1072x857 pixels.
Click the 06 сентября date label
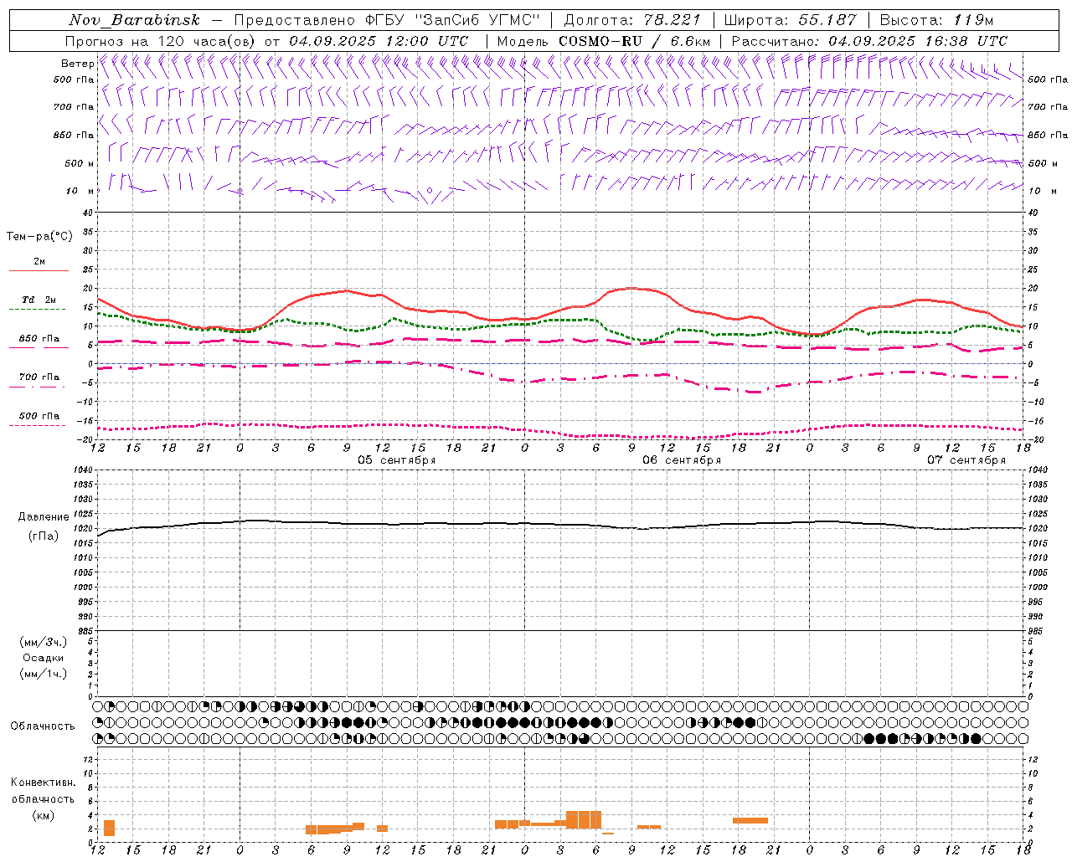(682, 460)
